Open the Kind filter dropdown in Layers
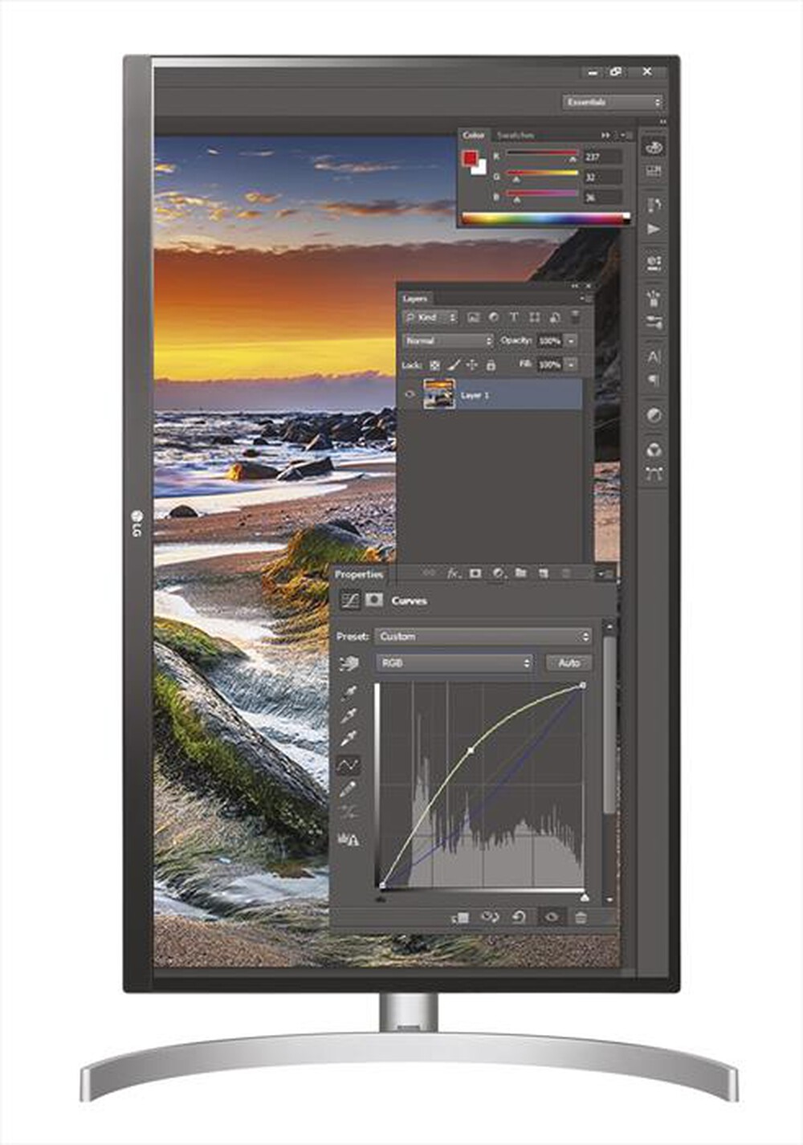Screen dimensions: 803x1145 [430, 317]
